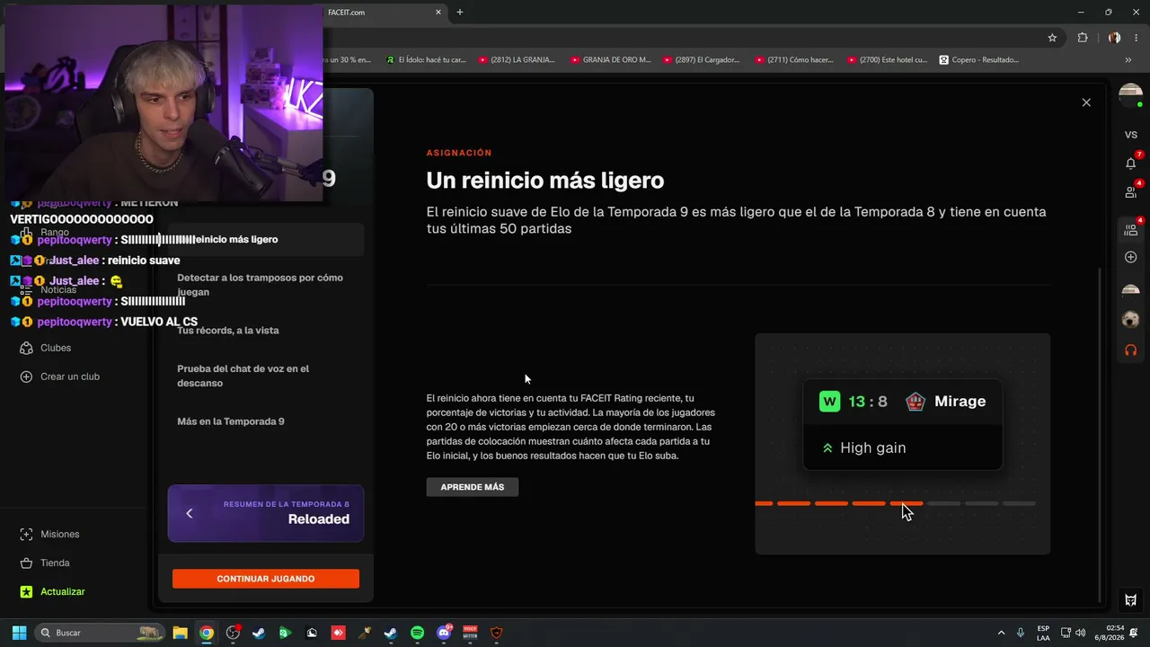Open Spotify from taskbar

click(x=417, y=633)
